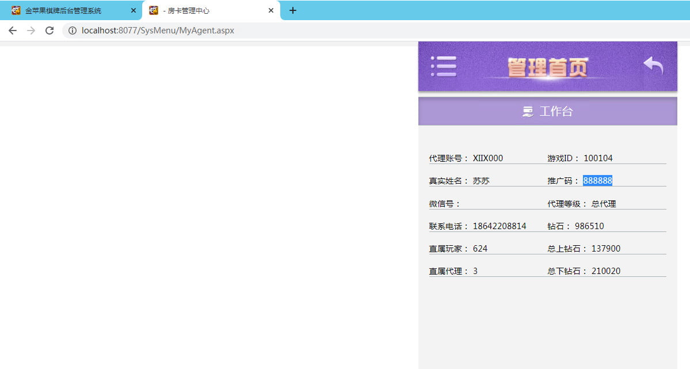690x369 pixels.
Task: View site information icon in address bar
Action: [x=73, y=31]
